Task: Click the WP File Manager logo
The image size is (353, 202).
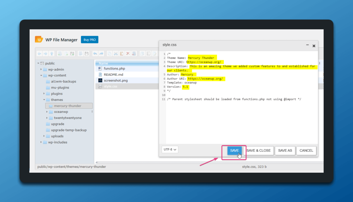Action: point(39,39)
